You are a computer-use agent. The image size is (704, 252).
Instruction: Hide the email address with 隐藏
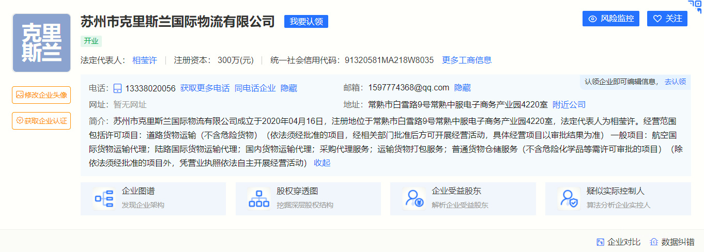(463, 88)
